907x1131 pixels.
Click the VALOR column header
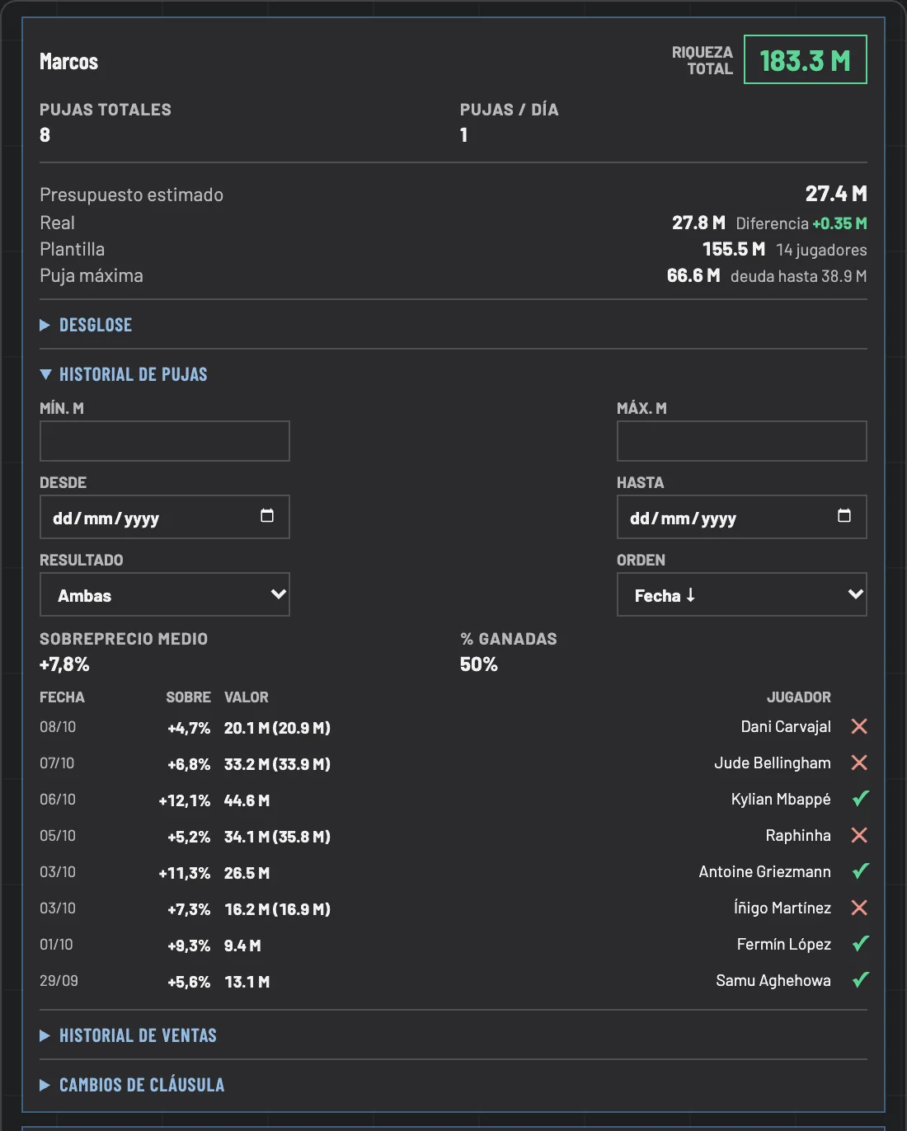pyautogui.click(x=247, y=697)
